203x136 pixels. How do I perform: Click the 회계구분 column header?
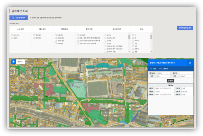click(89, 29)
